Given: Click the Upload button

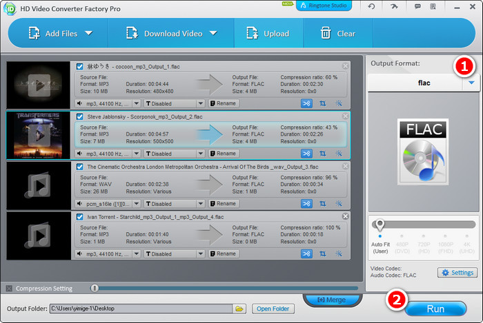Looking at the screenshot, I should pyautogui.click(x=268, y=34).
